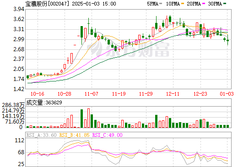Click the magenta 20PMA legend color marker
The height and width of the screenshot is (167, 238).
point(204,3)
